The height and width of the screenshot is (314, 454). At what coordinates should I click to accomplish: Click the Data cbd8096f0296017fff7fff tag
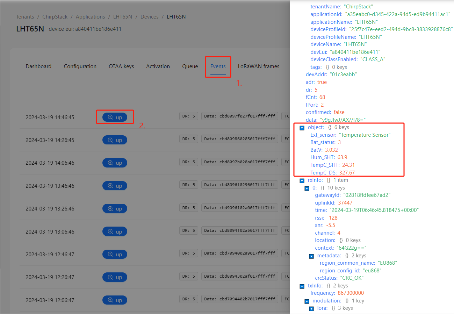pyautogui.click(x=240, y=185)
